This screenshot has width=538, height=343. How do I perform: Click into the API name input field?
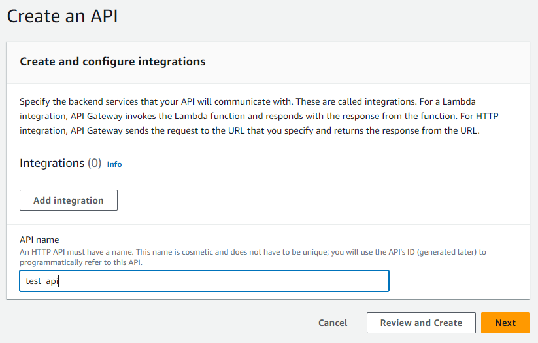tap(204, 281)
